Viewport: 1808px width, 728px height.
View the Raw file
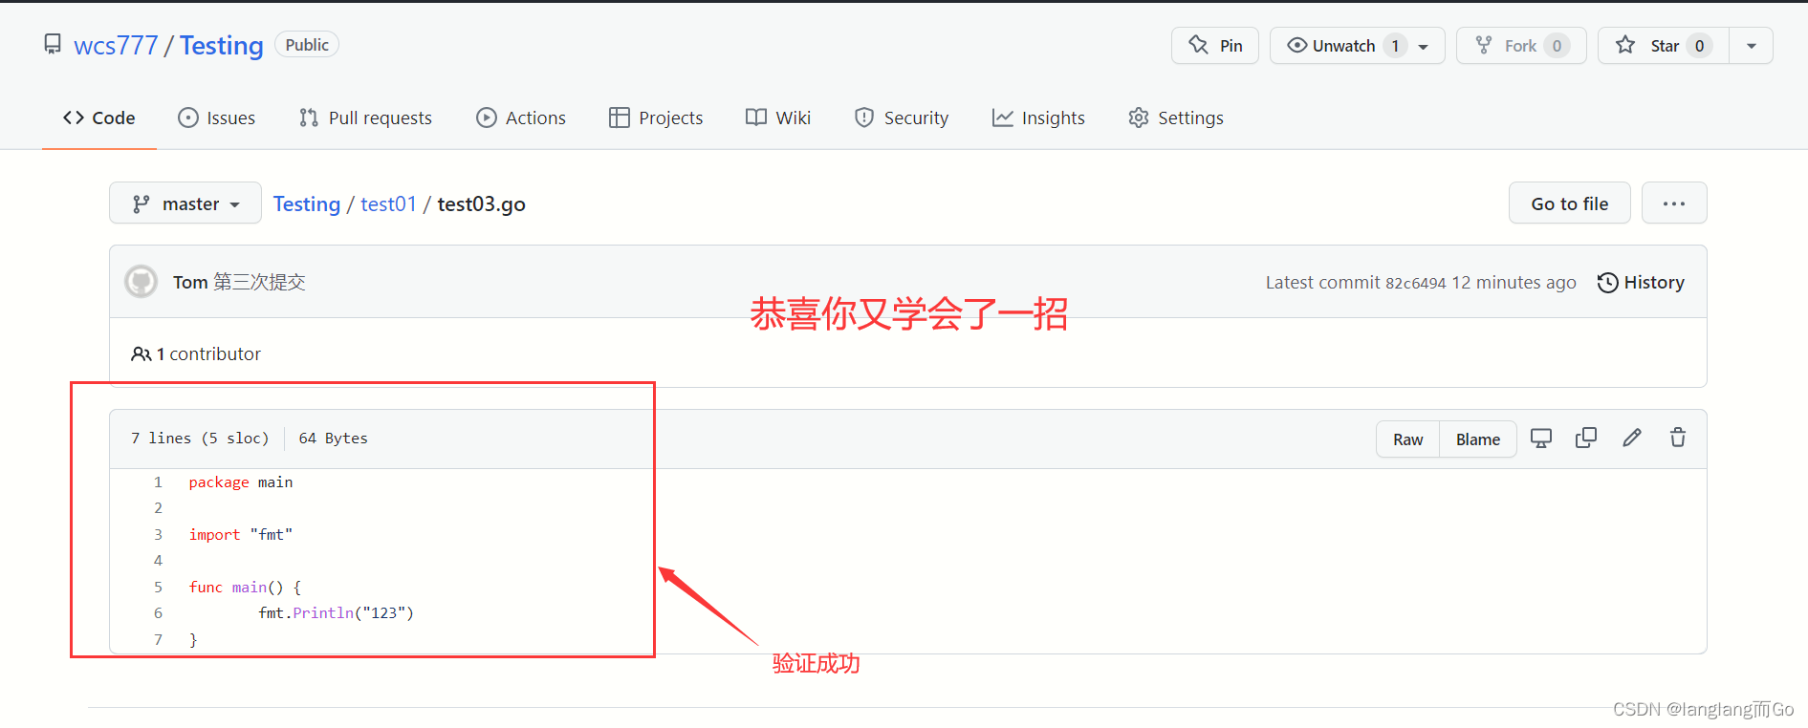[1408, 439]
